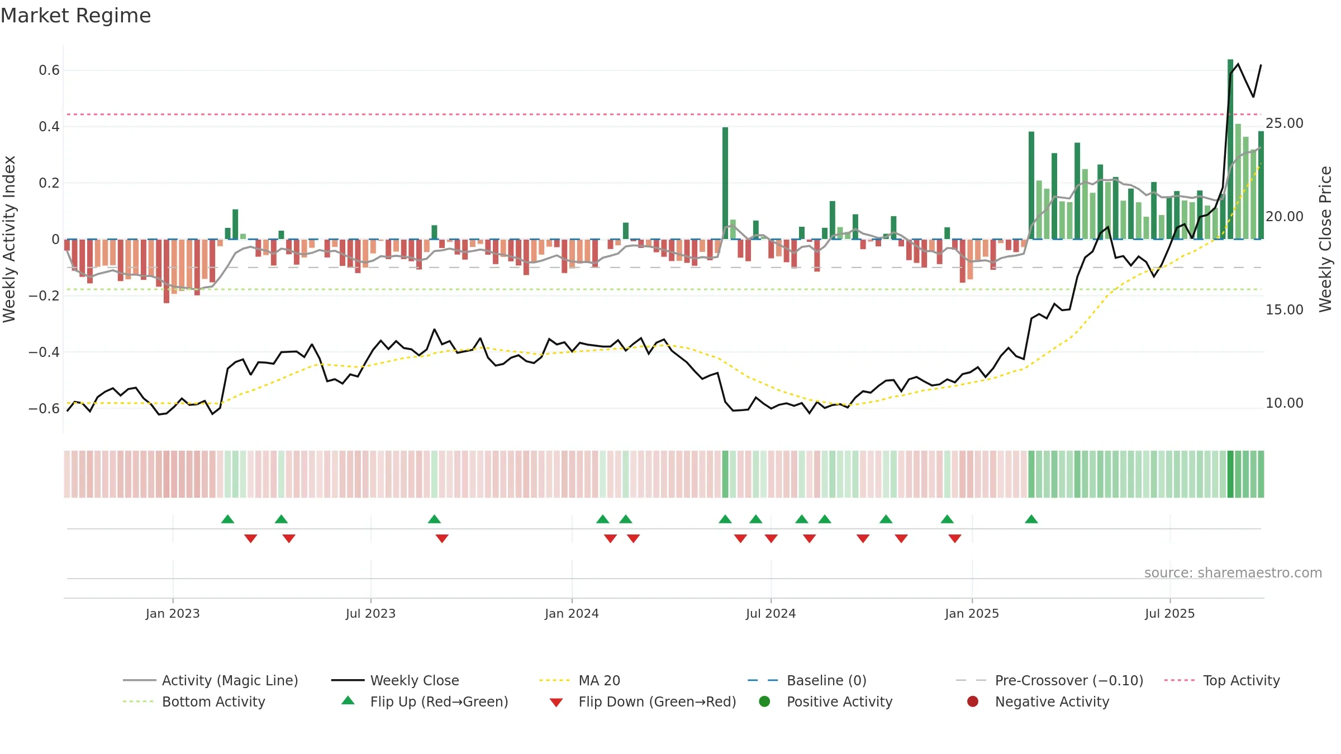Toggle the Bottom Activity legend entry
The width and height of the screenshot is (1341, 754).
pos(194,701)
